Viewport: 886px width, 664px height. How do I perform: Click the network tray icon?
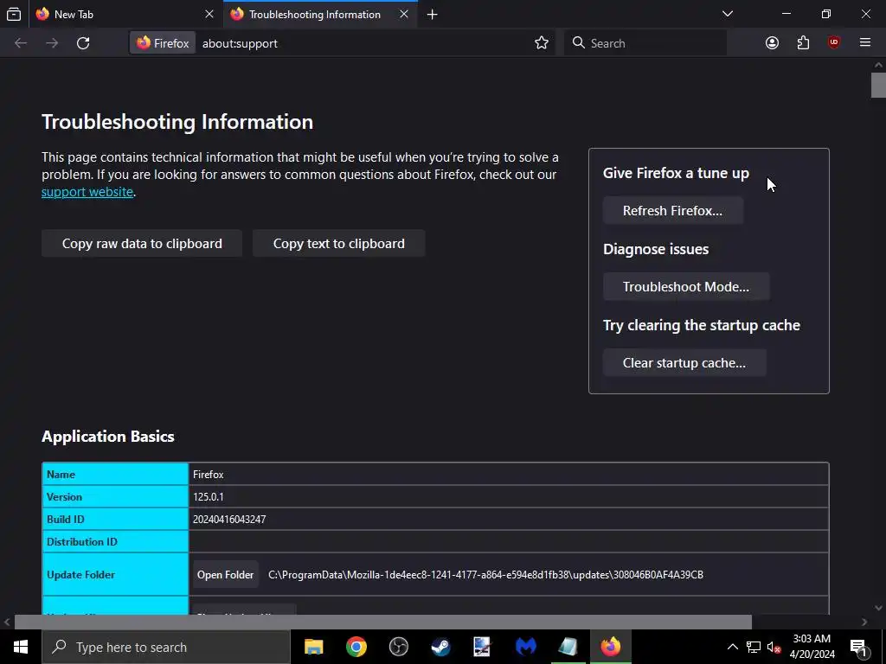pos(754,647)
